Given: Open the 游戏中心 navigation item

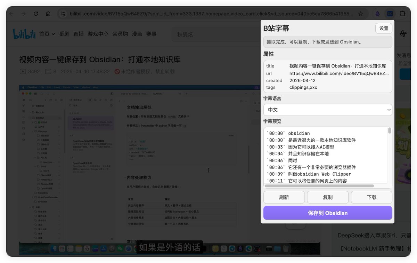Looking at the screenshot, I should coord(98,34).
